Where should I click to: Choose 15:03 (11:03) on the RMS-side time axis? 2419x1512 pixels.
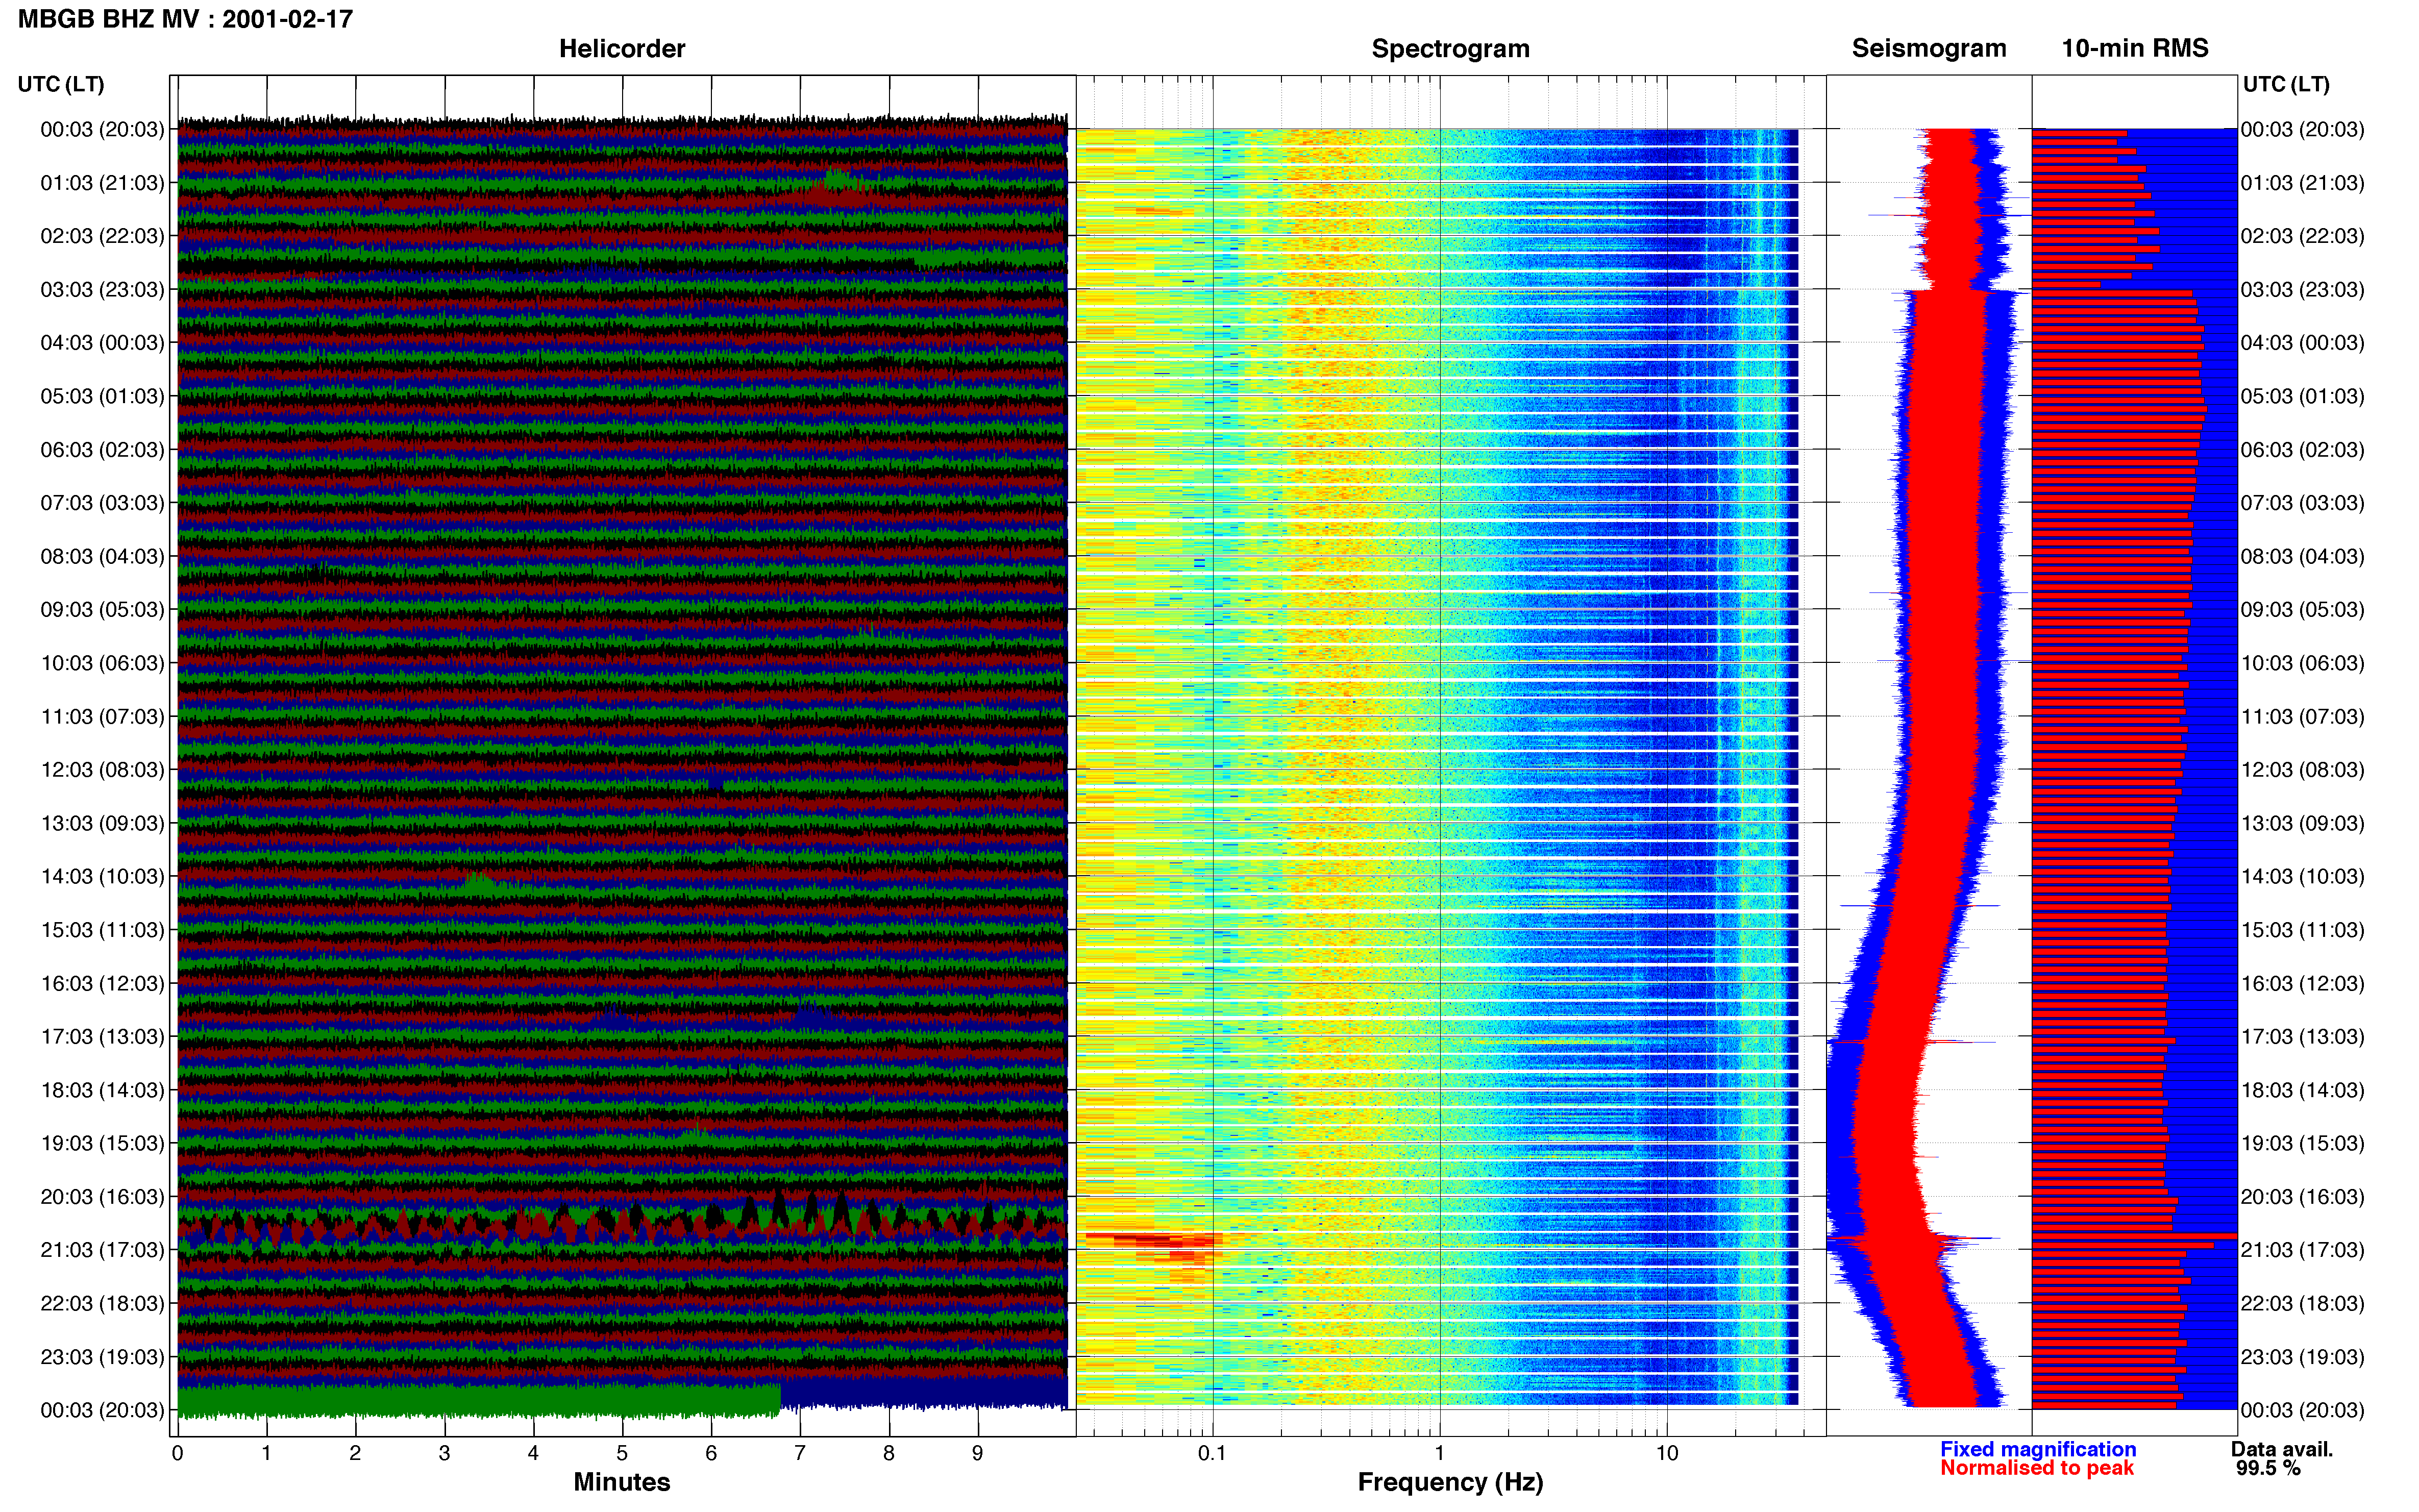(2302, 930)
